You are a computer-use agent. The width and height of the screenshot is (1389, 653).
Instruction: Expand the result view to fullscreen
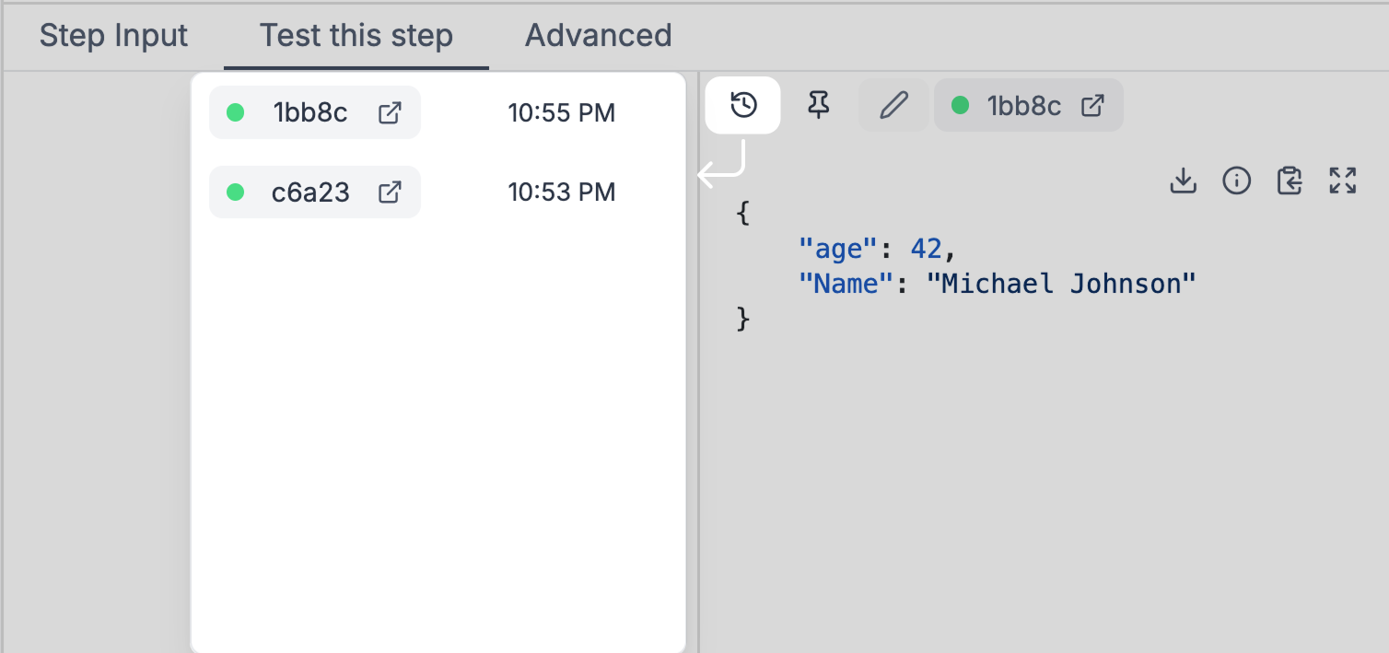pos(1343,181)
